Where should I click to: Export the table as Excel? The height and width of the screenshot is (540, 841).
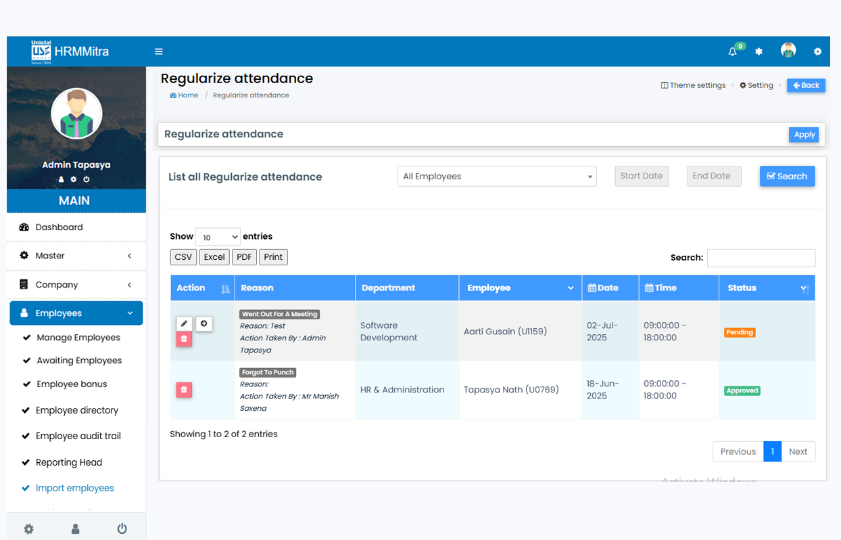214,257
